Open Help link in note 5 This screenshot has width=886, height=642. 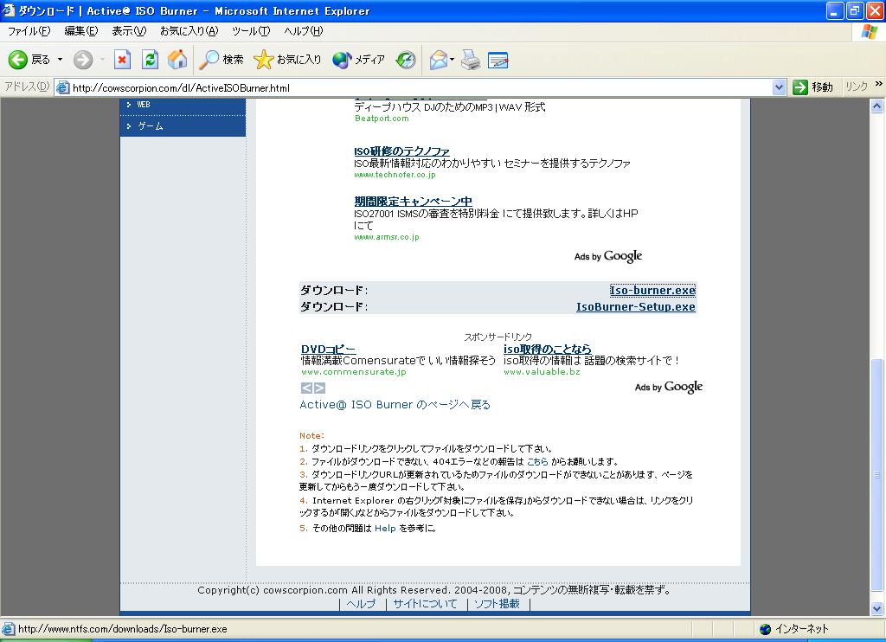385,529
